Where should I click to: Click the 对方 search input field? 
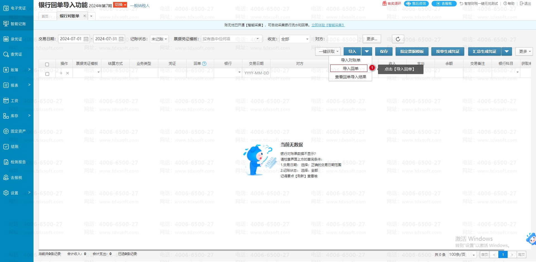point(343,39)
